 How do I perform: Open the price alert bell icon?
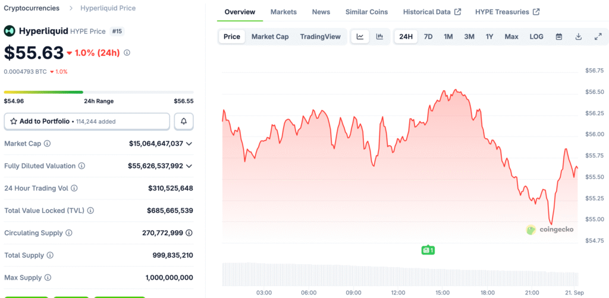click(x=184, y=121)
